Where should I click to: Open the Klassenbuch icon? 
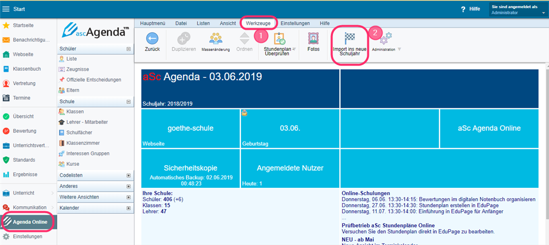pos(6,69)
